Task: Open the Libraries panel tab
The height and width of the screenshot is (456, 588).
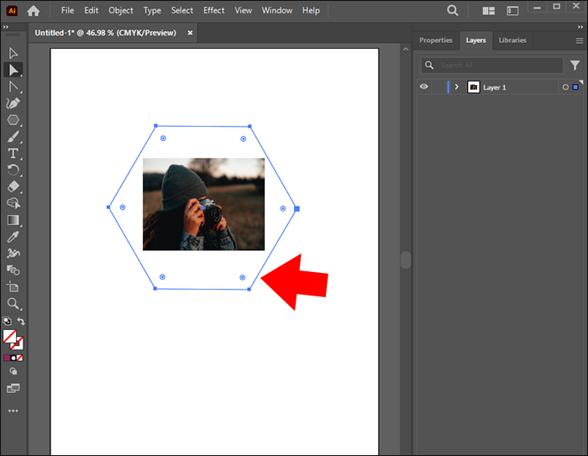Action: pos(512,40)
